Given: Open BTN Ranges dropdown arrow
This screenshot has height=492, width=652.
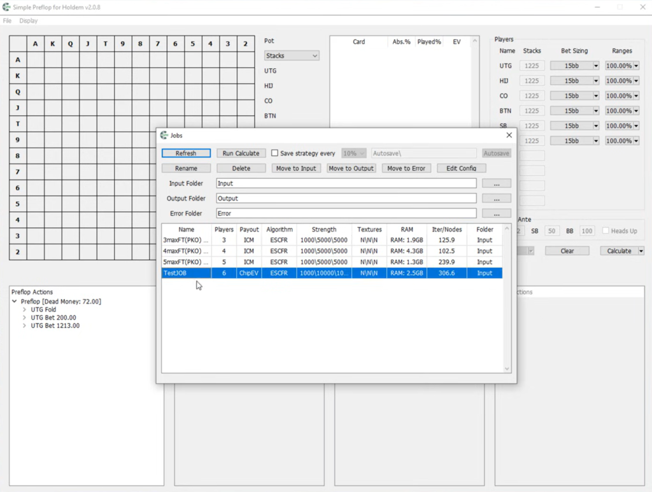Looking at the screenshot, I should (636, 111).
